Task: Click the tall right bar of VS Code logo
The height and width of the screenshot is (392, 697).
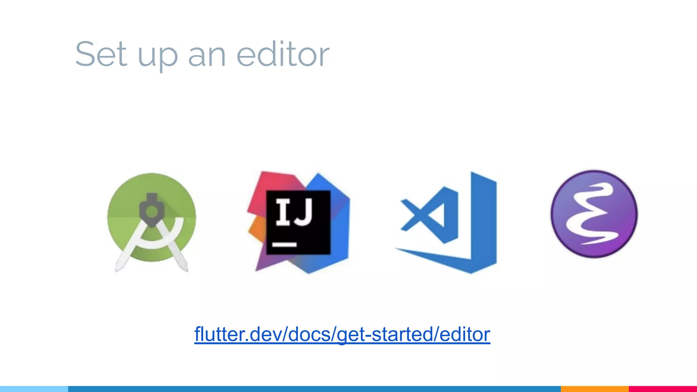Action: [x=483, y=222]
